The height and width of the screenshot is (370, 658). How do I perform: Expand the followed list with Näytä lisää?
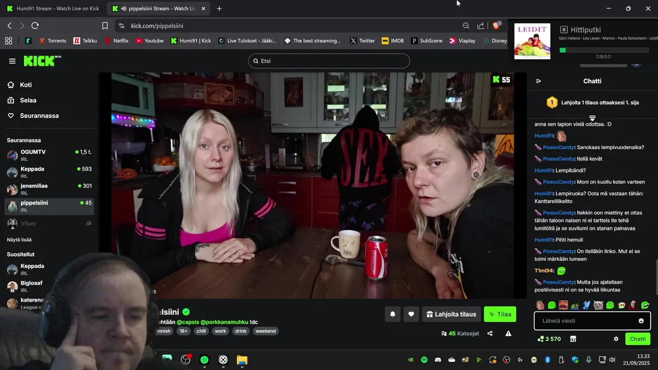(x=19, y=239)
